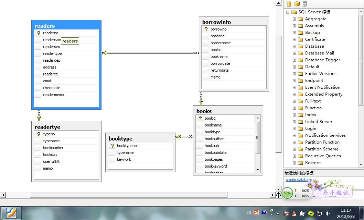Viewport: 364px width, 220px height.
Task: Select the Backup folder in template tree
Action: pos(312,33)
